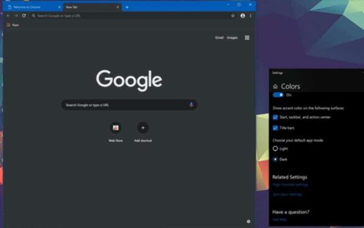Select Dark app mode

(x=275, y=159)
